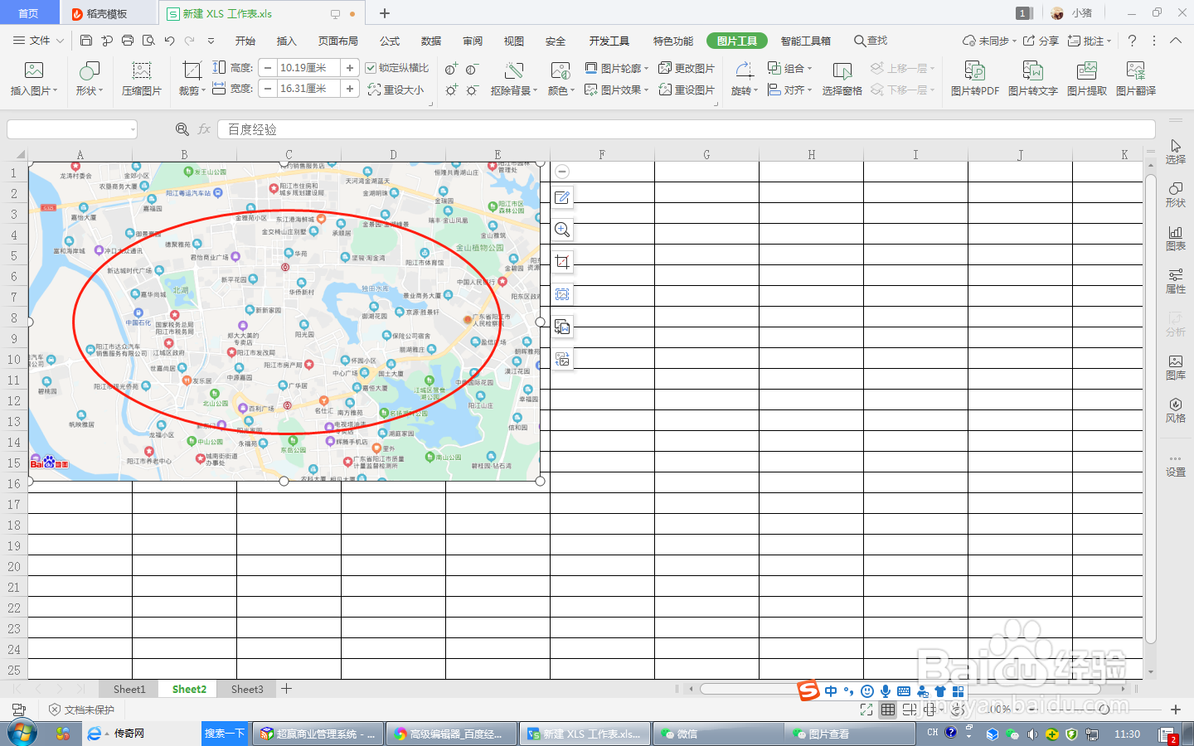1194x746 pixels.
Task: Toggle full screen view icon in status bar
Action: [x=866, y=710]
